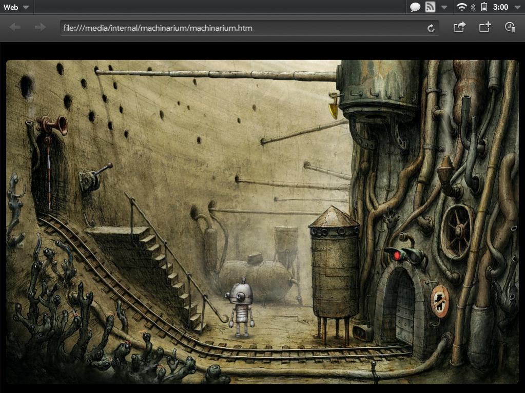Click the red signal light above the doorway

[395, 255]
